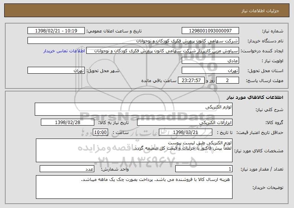Click the price validity date 1398/03/21
Screen dimensions: 294x208
coord(186,132)
